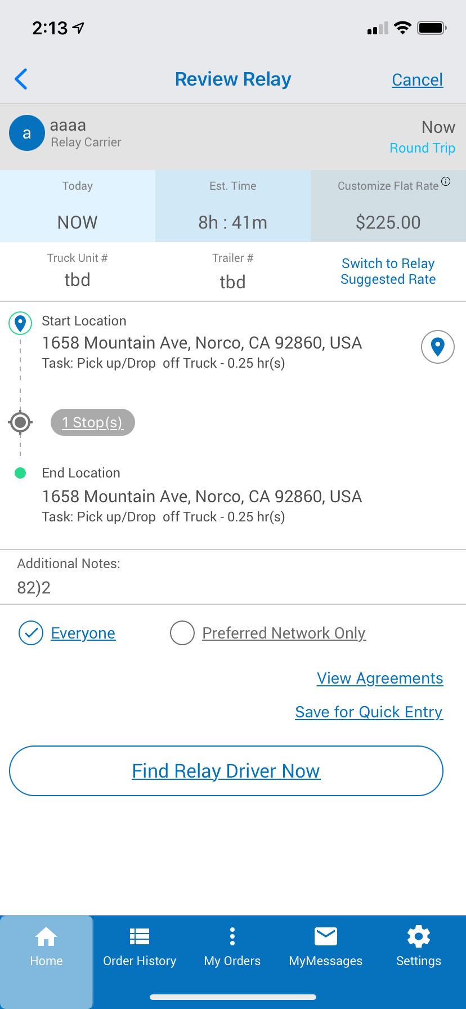
Task: Switch to Relay Suggested Rate
Action: click(388, 271)
